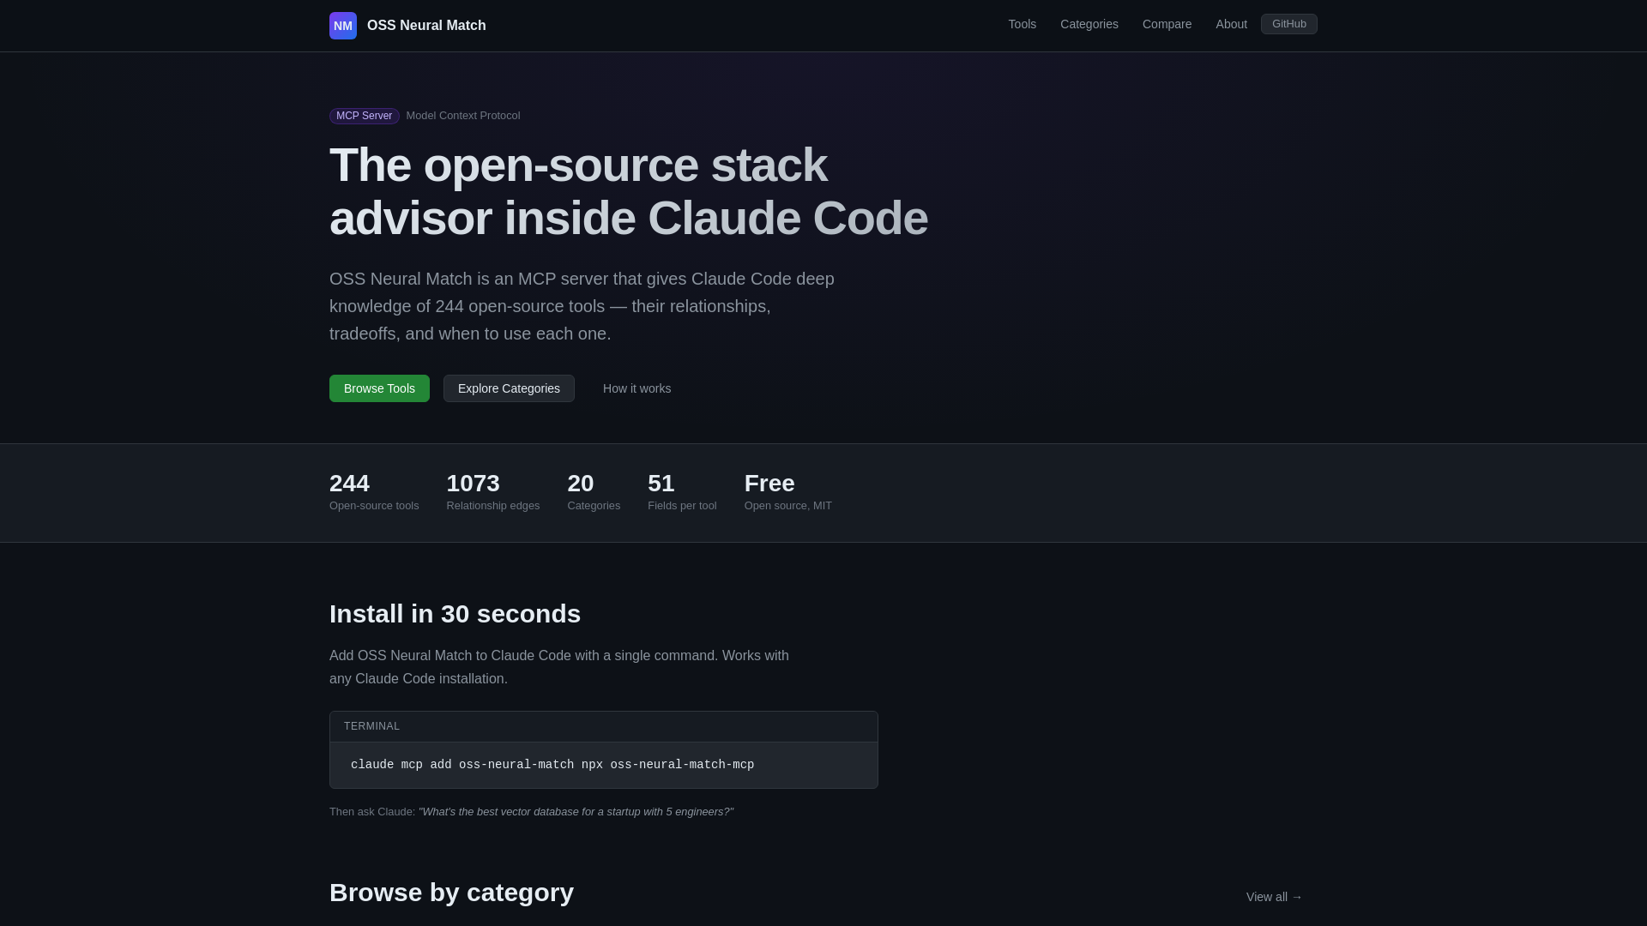Select the terminal command claude mcp add text
The image size is (1647, 926).
(x=552, y=765)
